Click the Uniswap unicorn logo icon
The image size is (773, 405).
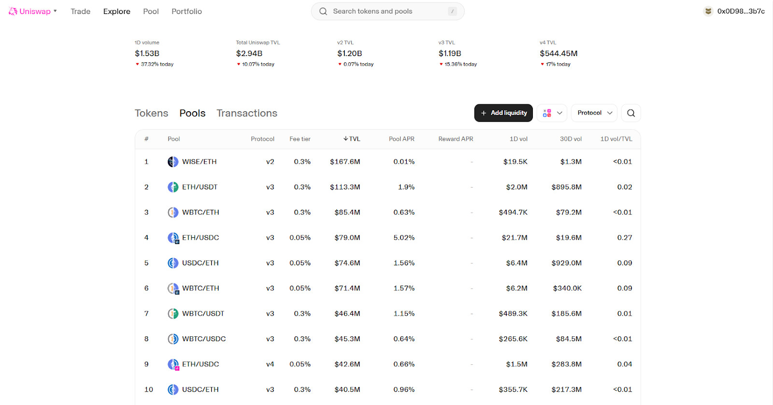13,11
